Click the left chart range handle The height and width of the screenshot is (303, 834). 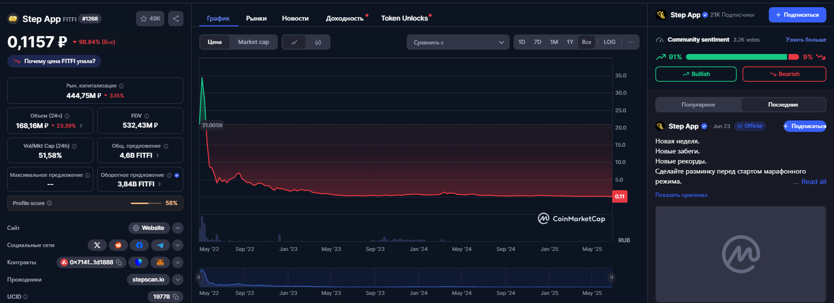199,277
